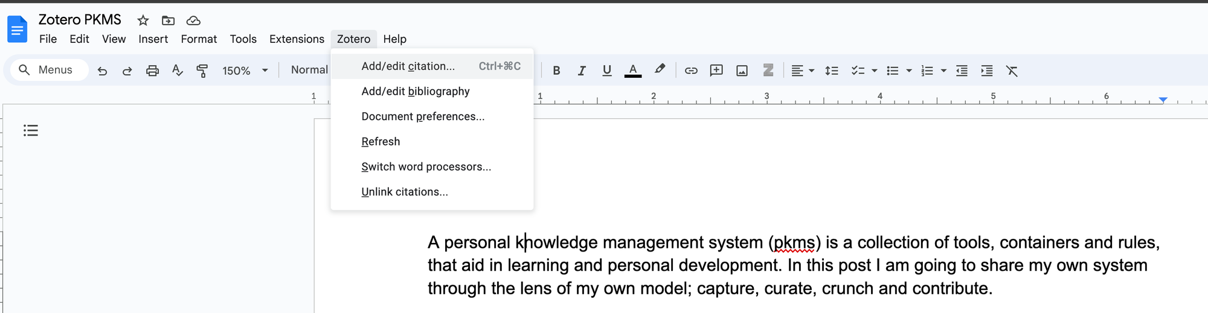Click the add comment icon
1208x313 pixels.
click(716, 71)
